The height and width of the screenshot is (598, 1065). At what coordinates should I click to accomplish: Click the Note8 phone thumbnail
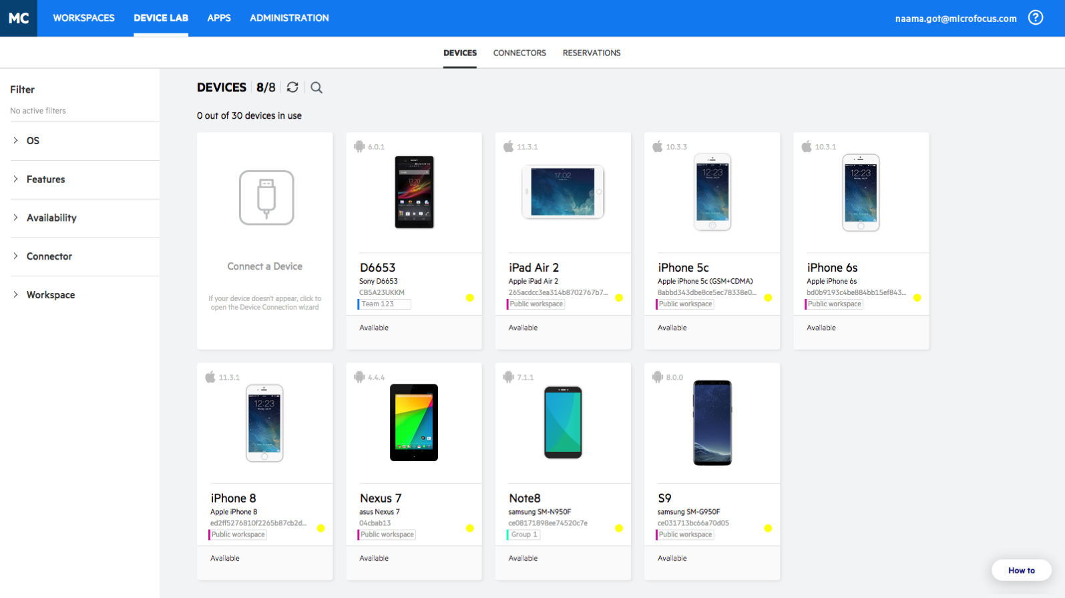tap(563, 422)
